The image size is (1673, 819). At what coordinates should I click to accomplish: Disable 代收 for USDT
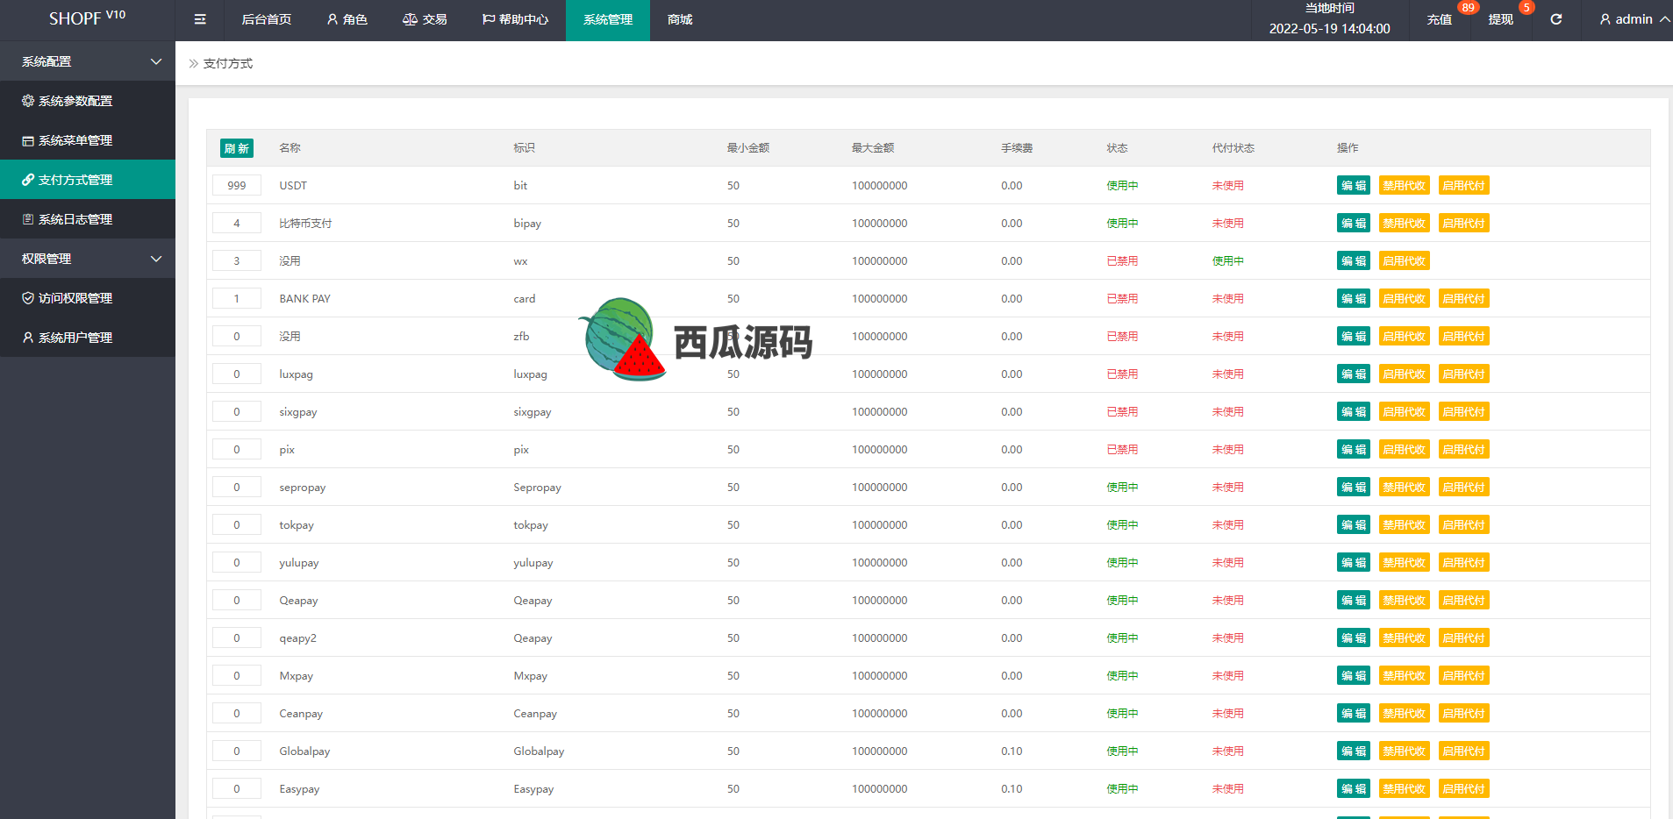pyautogui.click(x=1405, y=186)
